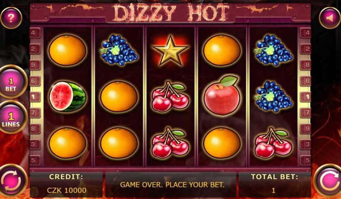Click the red apple symbol on the fourth reel
This screenshot has height=199, width=341.
(222, 95)
